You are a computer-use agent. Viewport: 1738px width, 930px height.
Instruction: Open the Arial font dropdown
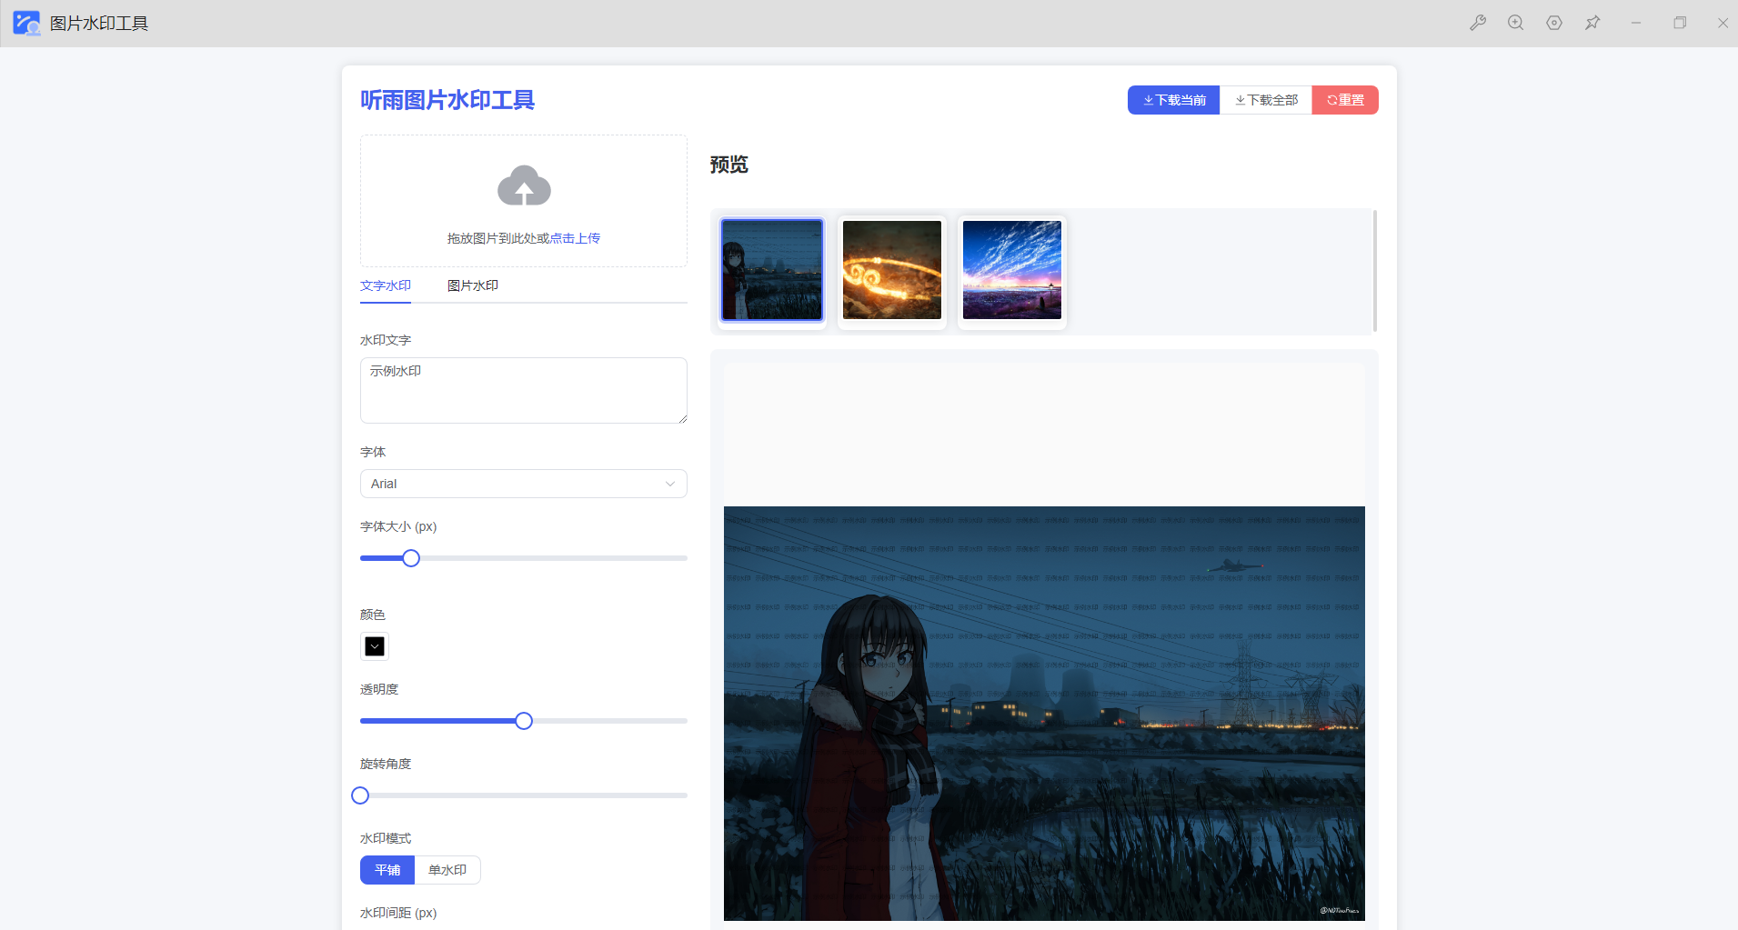pyautogui.click(x=524, y=484)
